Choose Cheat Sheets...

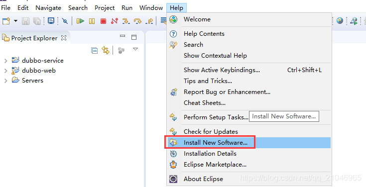click(x=249, y=103)
